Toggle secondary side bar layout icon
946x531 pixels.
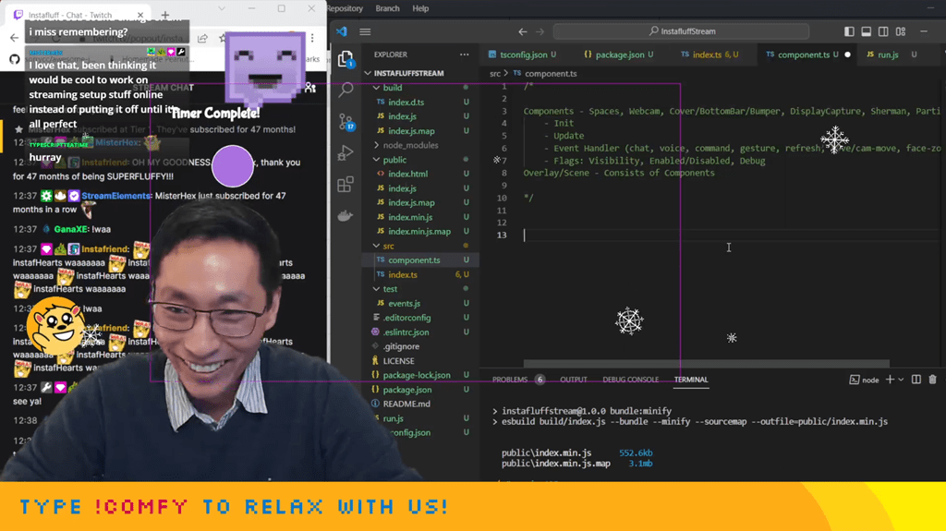883,31
